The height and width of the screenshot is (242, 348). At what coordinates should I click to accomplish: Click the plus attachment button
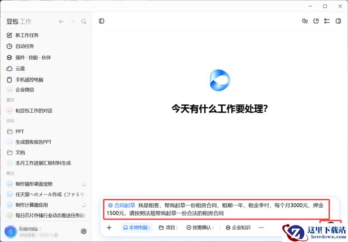[x=109, y=228]
